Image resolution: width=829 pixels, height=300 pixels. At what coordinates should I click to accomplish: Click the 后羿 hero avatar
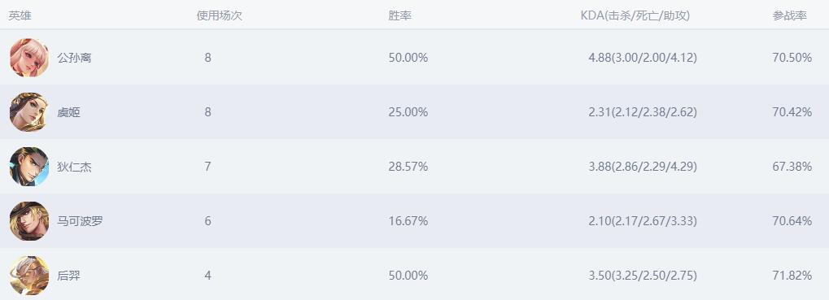point(29,275)
